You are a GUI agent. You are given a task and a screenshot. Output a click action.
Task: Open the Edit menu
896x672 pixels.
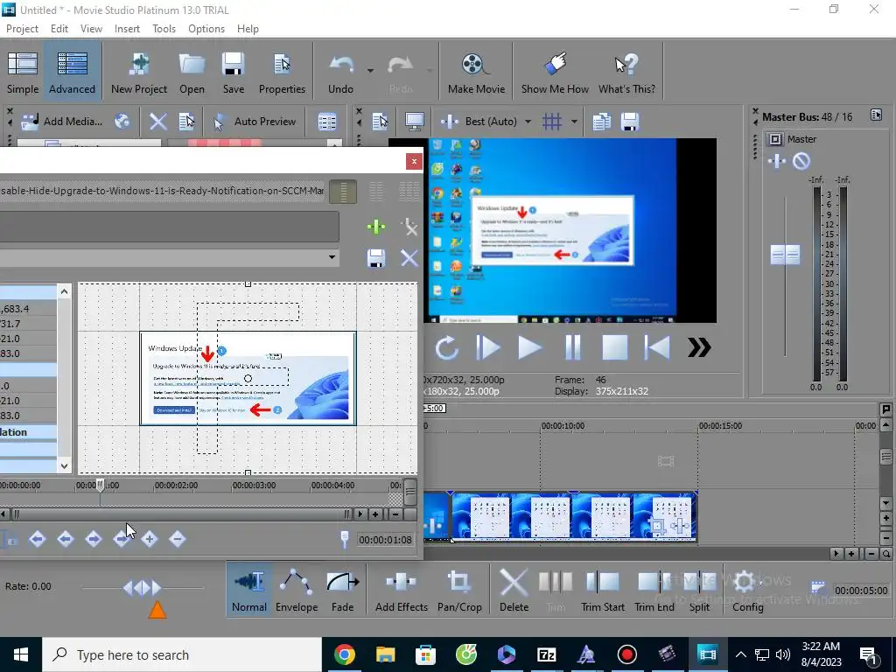click(x=59, y=29)
